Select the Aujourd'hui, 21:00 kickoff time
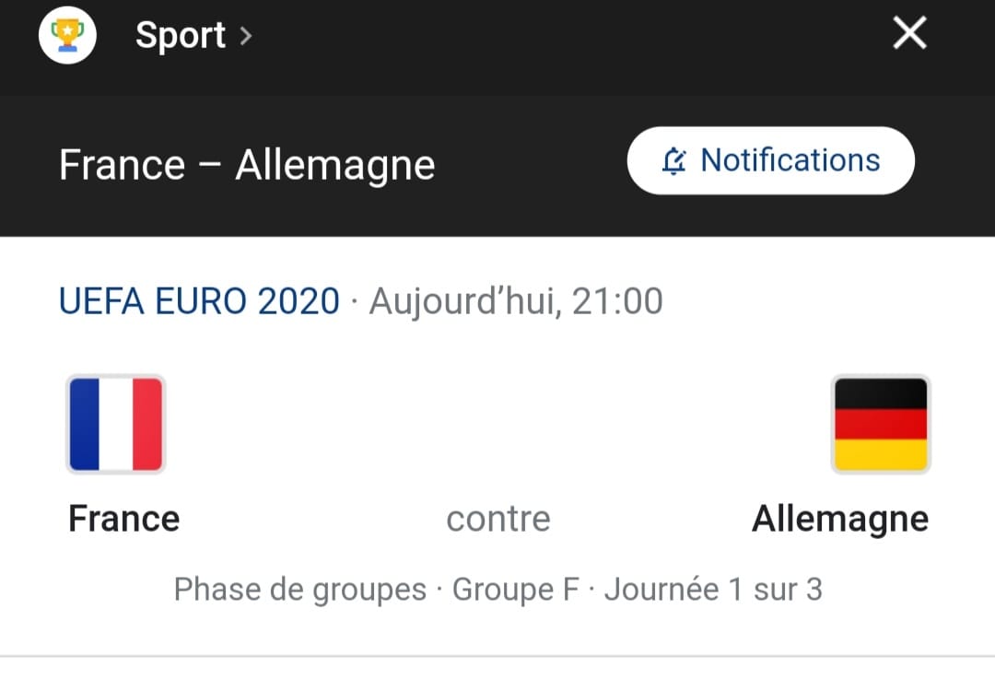Viewport: 995px width, 679px height. 516,300
